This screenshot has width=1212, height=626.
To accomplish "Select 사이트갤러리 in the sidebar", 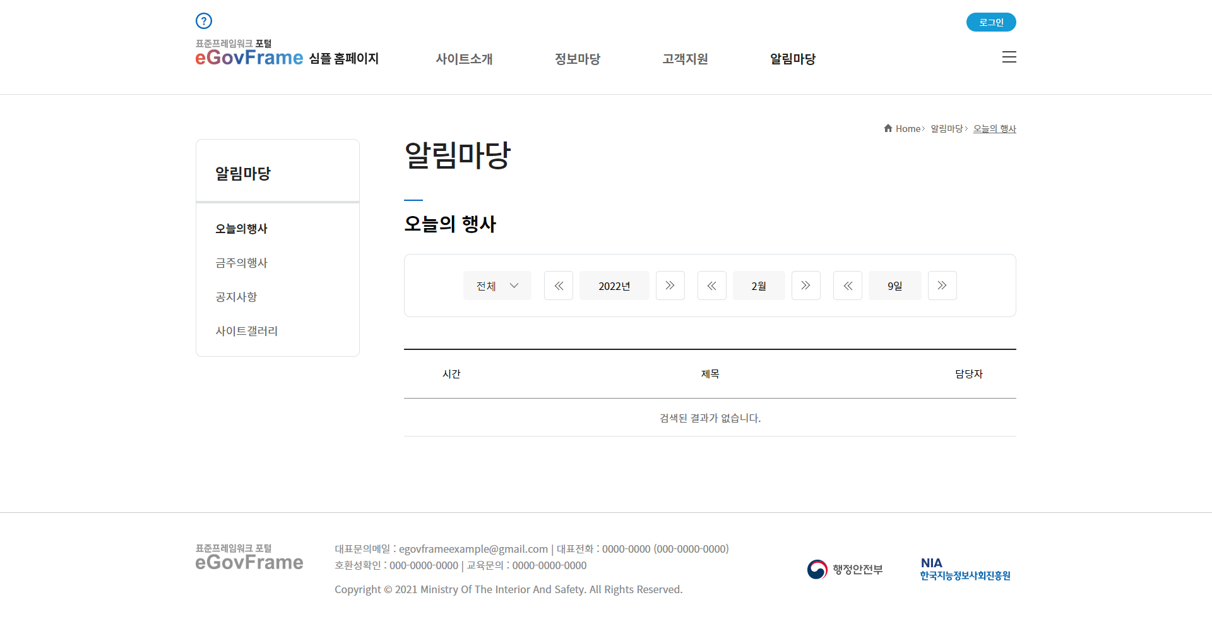I will pos(246,331).
